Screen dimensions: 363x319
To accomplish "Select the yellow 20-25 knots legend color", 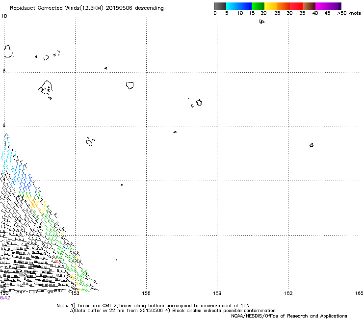I will [x=271, y=6].
